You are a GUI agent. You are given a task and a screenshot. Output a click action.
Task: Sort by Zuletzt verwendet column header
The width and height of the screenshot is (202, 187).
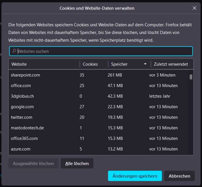pyautogui.click(x=172, y=64)
